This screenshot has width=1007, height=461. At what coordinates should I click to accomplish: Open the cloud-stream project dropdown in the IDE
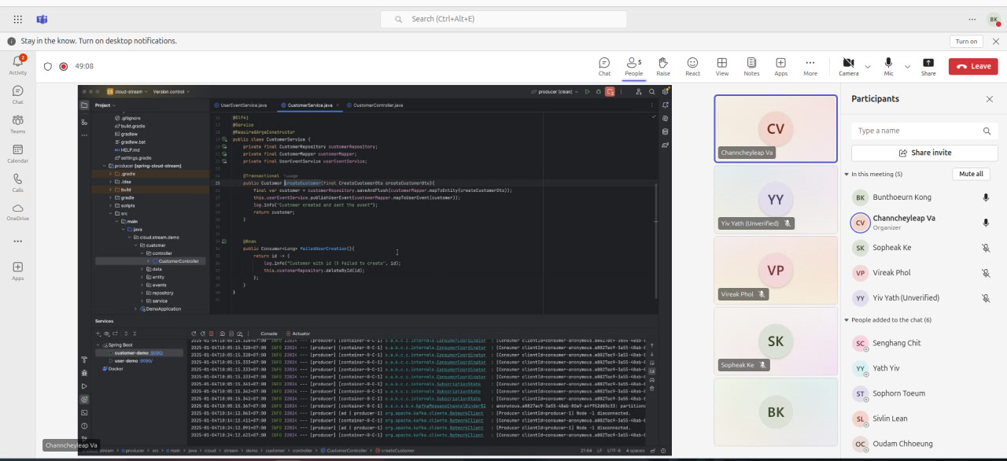pos(127,92)
